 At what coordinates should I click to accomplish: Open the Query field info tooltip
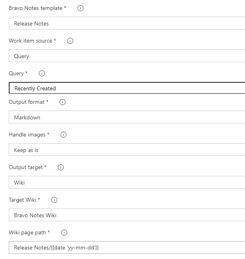(42, 73)
